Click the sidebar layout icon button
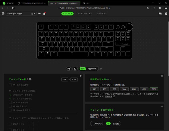169x131 pixels. [x=75, y=69]
